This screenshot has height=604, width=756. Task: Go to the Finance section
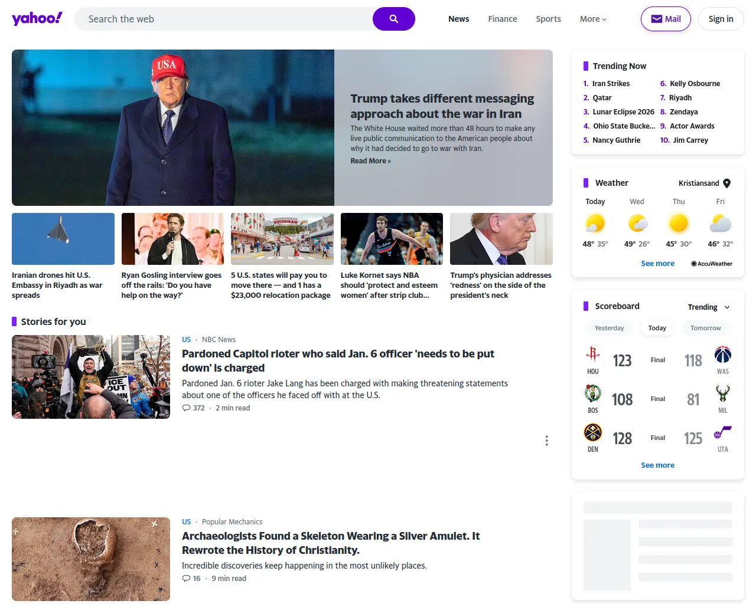click(503, 19)
